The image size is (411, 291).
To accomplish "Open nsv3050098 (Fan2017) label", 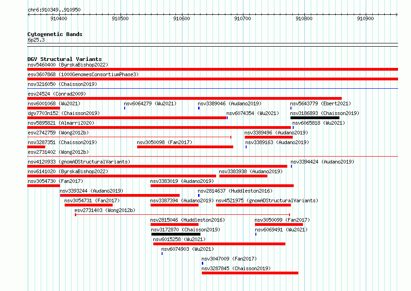I will (x=164, y=142).
